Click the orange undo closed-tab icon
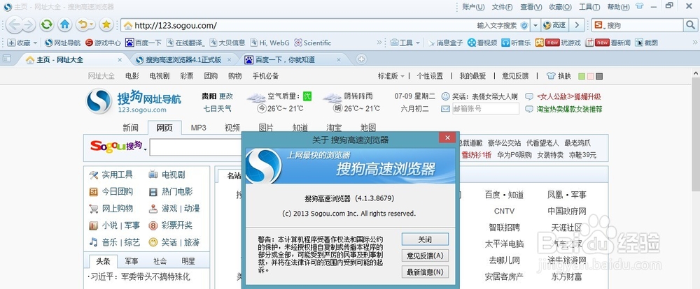This screenshot has height=289, width=700. [85, 25]
